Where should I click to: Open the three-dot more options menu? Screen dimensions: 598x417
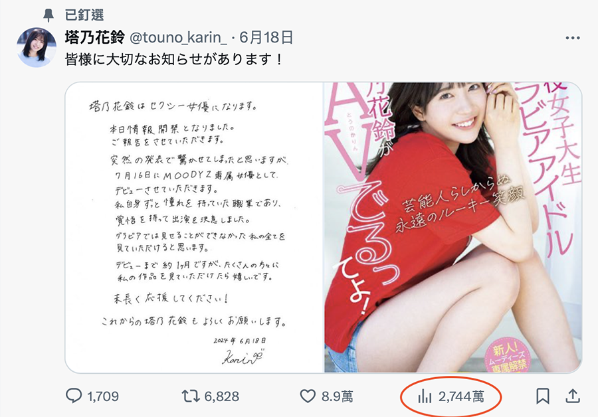[573, 38]
